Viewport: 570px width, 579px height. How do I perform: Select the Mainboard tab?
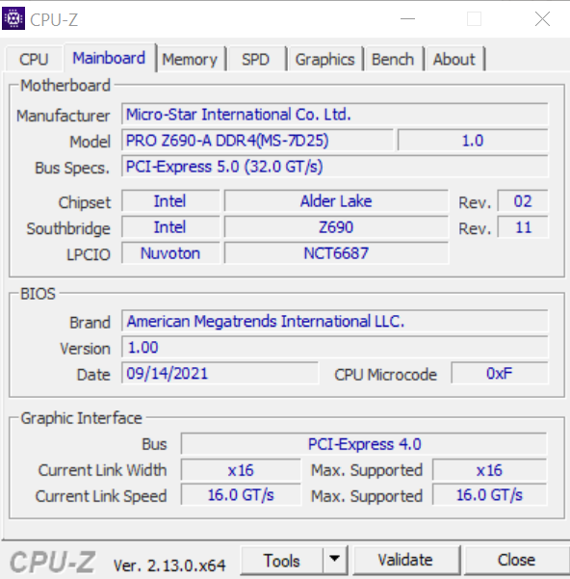(x=109, y=59)
